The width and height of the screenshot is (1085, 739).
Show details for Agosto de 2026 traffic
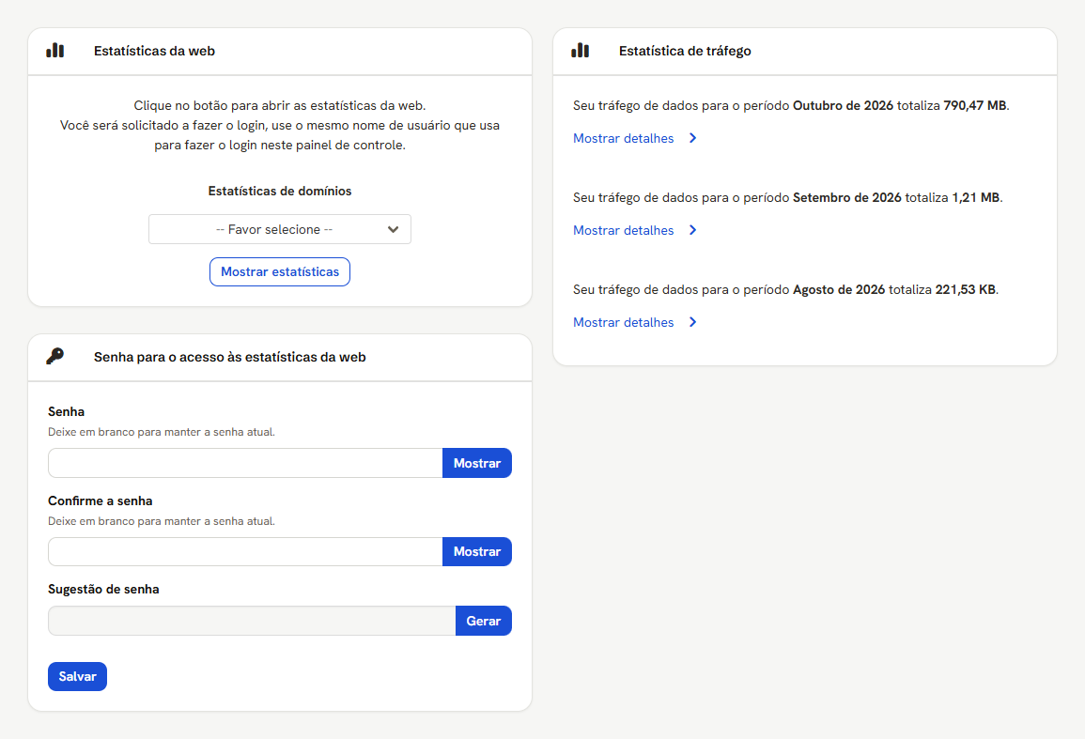point(623,322)
